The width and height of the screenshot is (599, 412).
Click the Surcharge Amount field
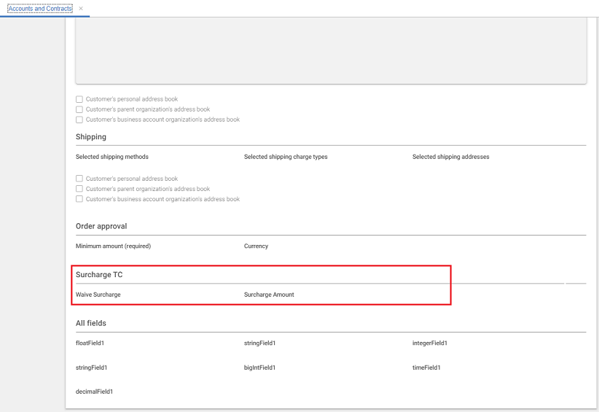click(x=269, y=295)
